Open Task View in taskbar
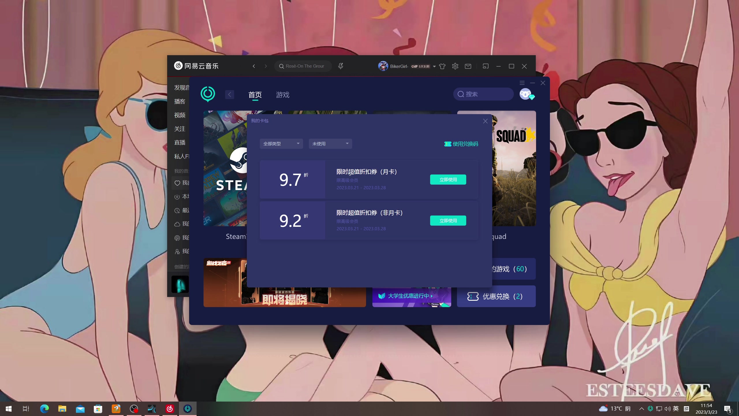The image size is (739, 416). (x=26, y=409)
